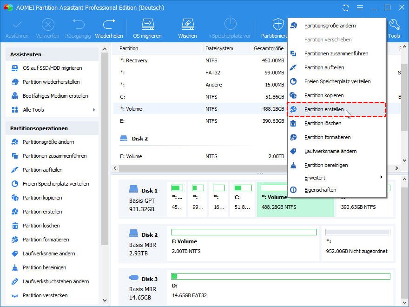The image size is (409, 307).
Task: Select Partition erstellen in context menu
Action: pyautogui.click(x=324, y=109)
